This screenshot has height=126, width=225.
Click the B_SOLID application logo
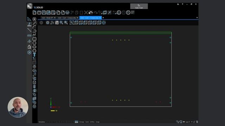point(30,6)
